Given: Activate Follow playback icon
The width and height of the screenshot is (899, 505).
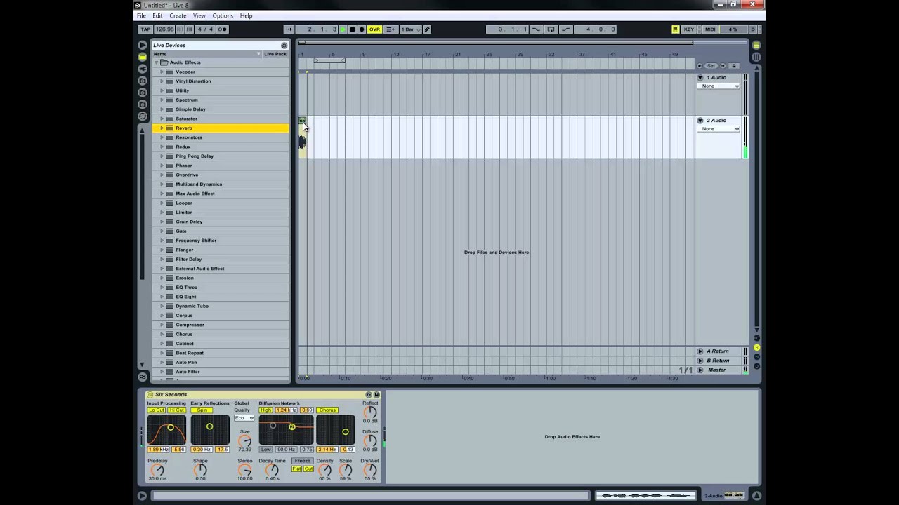Looking at the screenshot, I should coord(289,29).
